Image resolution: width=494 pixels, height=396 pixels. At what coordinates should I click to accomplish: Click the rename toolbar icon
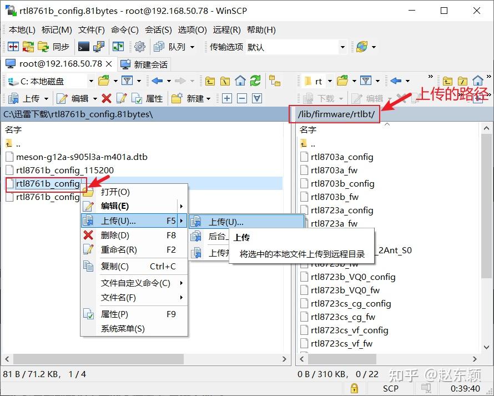pyautogui.click(x=122, y=99)
